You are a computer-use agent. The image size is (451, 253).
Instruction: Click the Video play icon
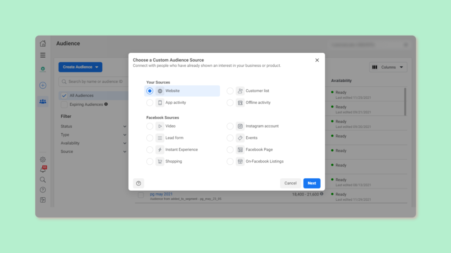click(x=160, y=126)
